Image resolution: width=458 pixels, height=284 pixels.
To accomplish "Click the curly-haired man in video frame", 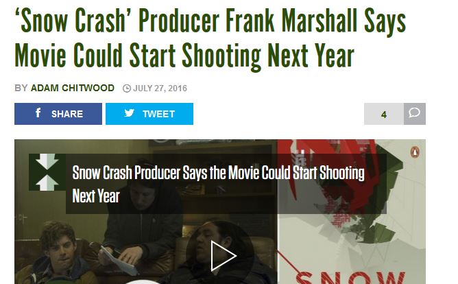I will (58, 252).
